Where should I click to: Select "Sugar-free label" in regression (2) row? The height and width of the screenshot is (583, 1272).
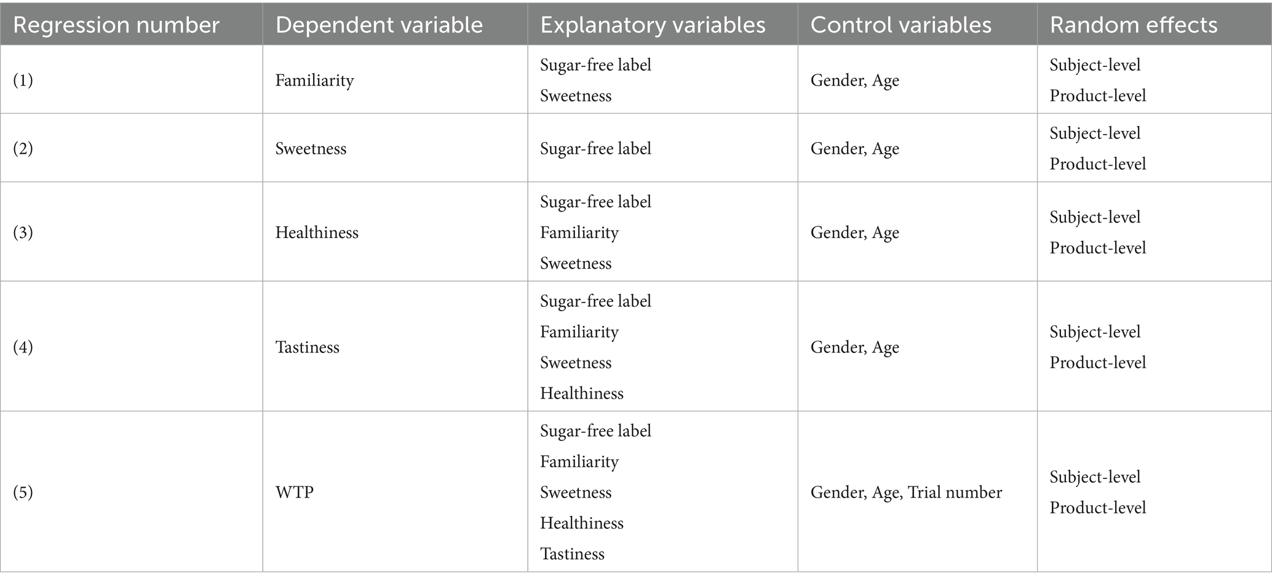[x=595, y=149]
